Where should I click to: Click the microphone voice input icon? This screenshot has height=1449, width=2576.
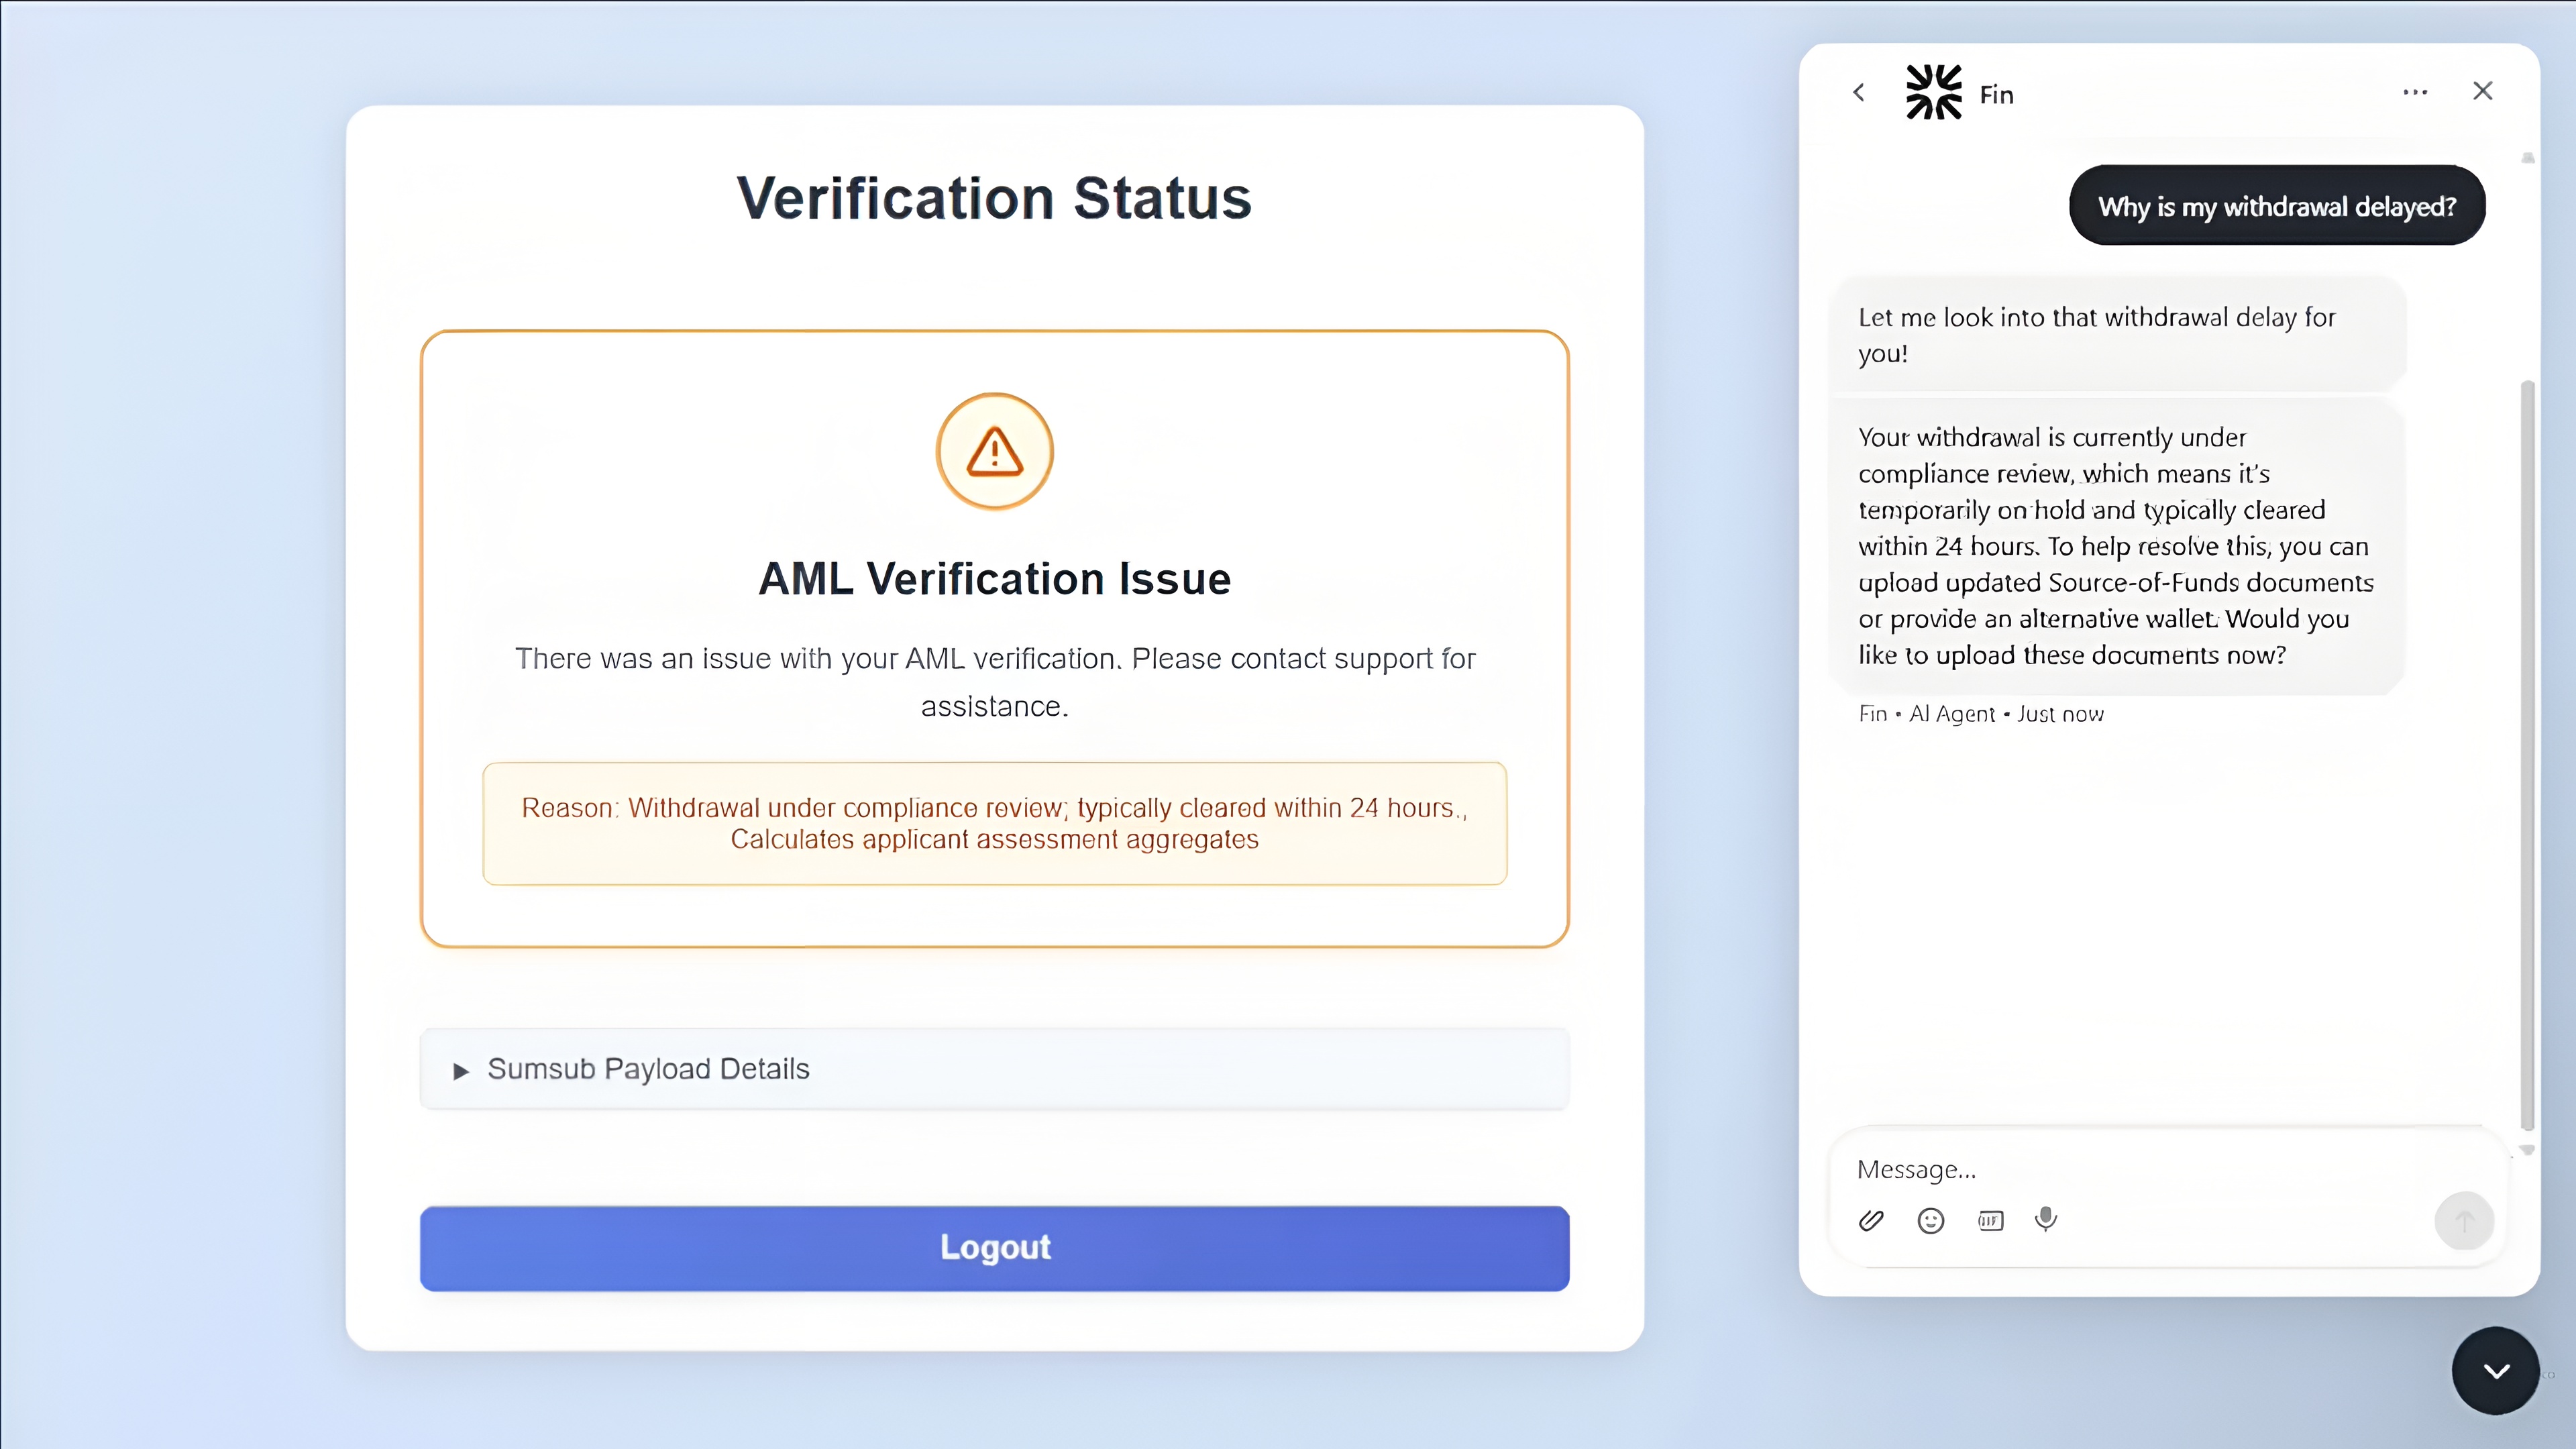point(2046,1219)
